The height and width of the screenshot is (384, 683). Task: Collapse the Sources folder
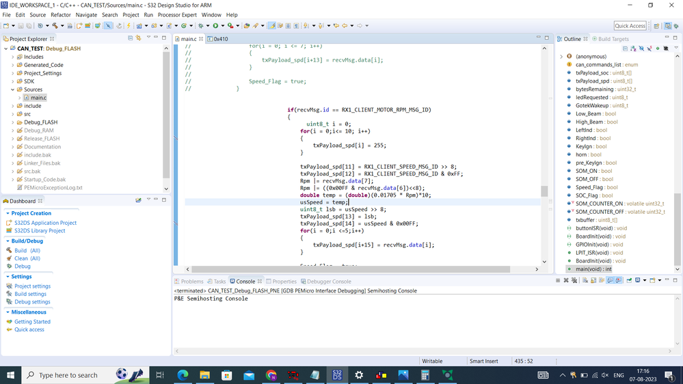(13, 90)
